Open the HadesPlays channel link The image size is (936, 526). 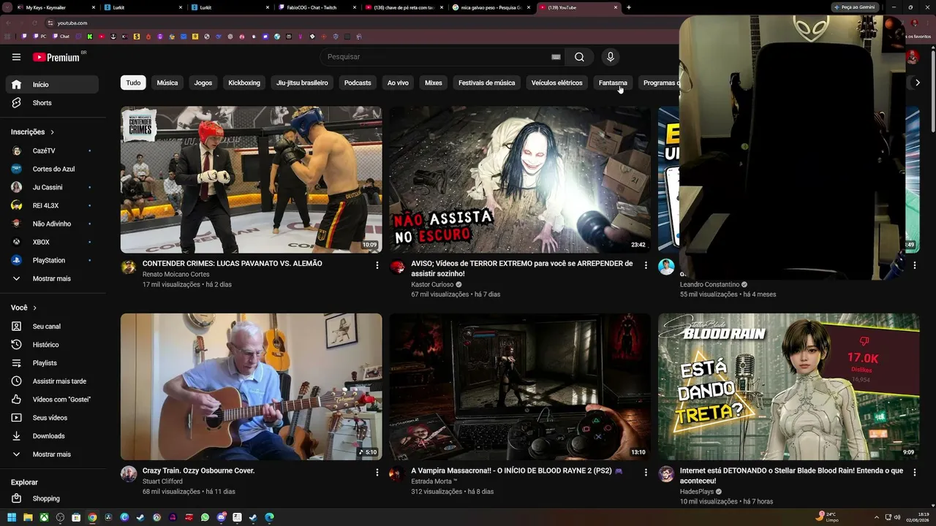click(697, 492)
